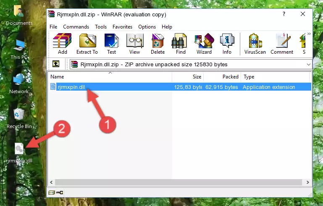Viewport: 323px width, 206px height.
Task: Select the rjrmxpln.dll desktop file icon
Action: click(x=19, y=153)
